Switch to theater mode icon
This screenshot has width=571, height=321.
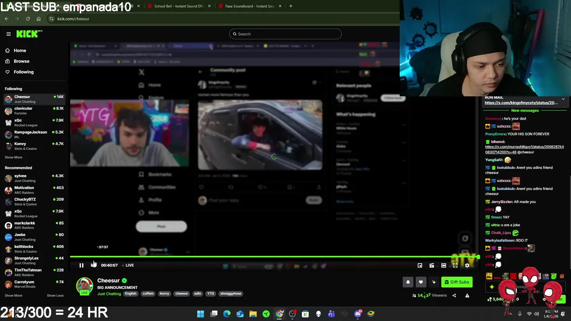coord(443,266)
